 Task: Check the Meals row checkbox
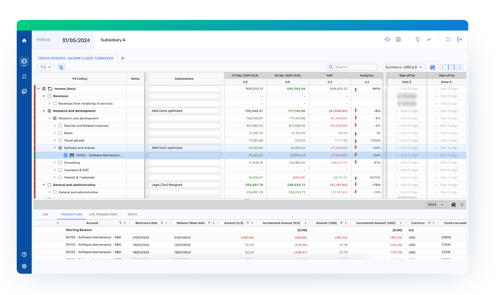[x=60, y=133]
